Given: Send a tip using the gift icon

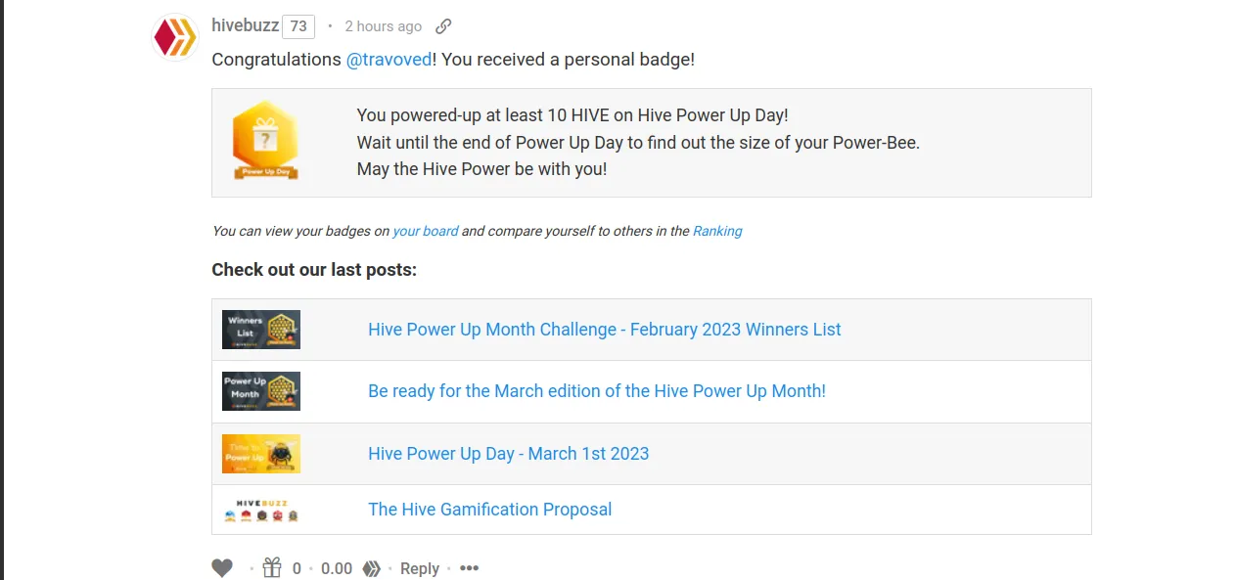Looking at the screenshot, I should pyautogui.click(x=272, y=567).
